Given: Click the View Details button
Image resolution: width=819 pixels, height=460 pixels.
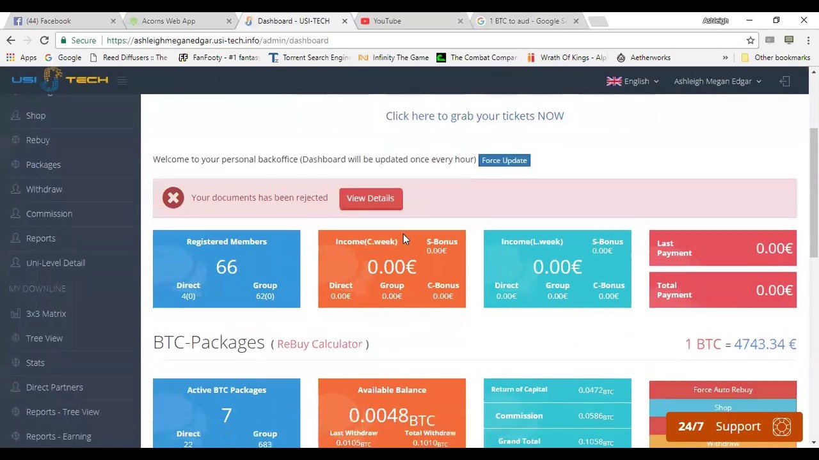Looking at the screenshot, I should [x=370, y=198].
